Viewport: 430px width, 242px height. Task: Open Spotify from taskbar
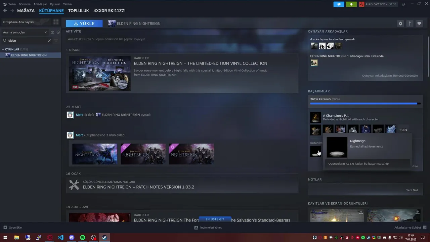coord(83,238)
